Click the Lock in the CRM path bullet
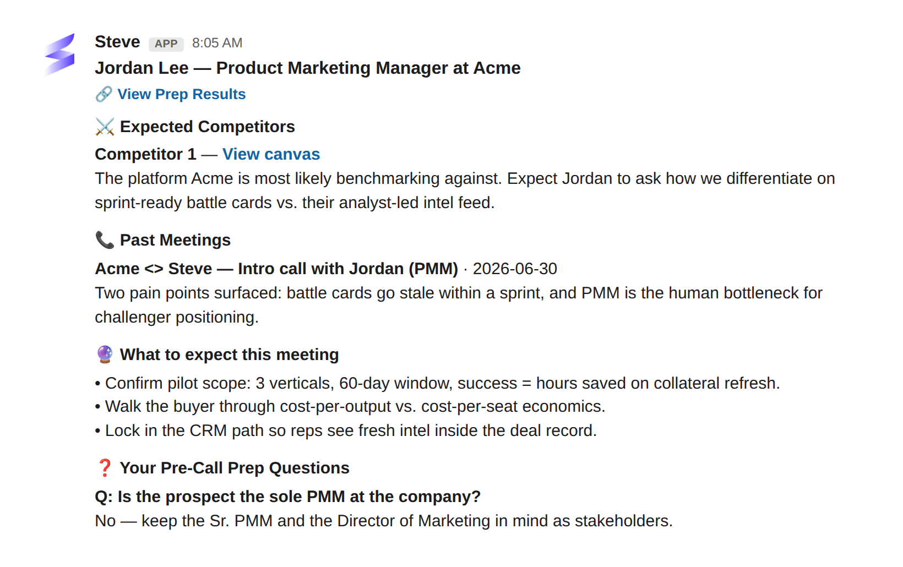 pos(346,430)
